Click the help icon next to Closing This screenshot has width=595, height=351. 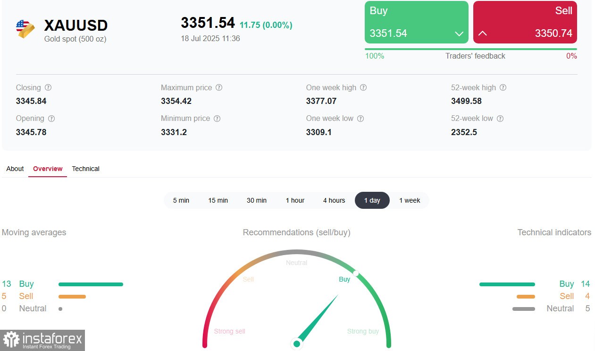point(48,87)
